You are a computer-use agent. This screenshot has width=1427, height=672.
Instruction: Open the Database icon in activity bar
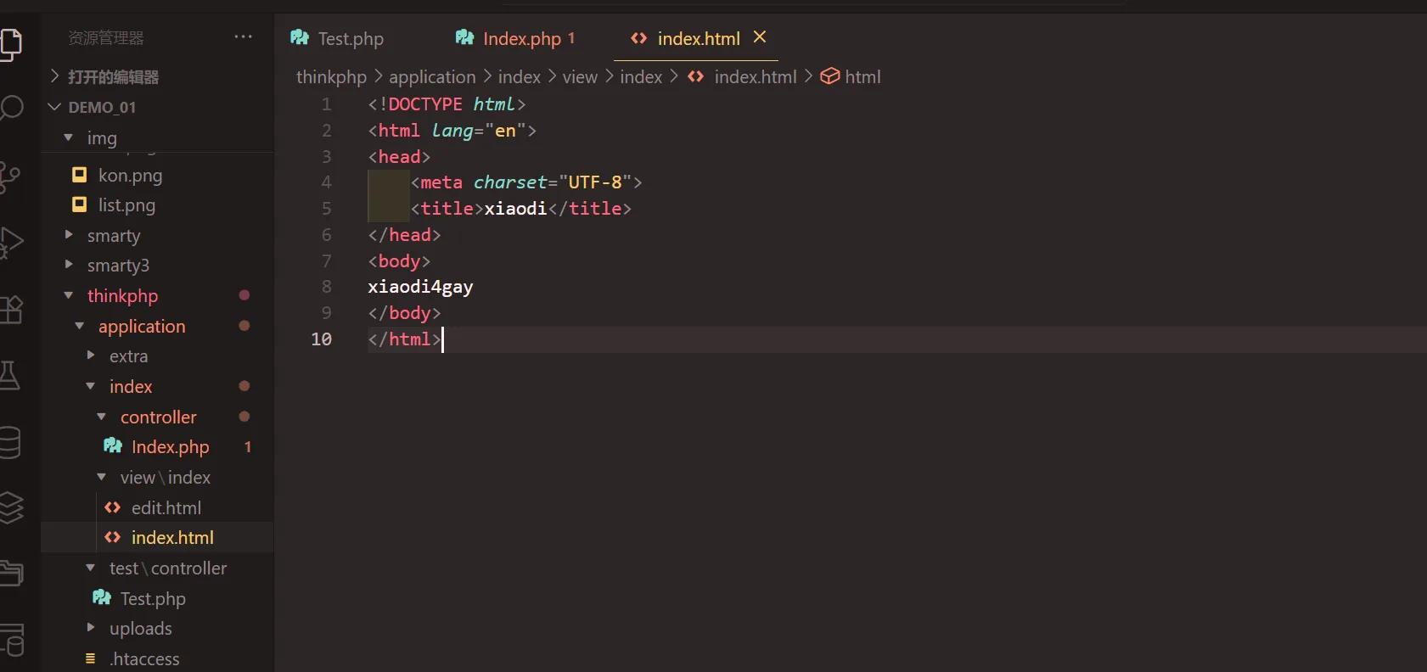point(10,442)
